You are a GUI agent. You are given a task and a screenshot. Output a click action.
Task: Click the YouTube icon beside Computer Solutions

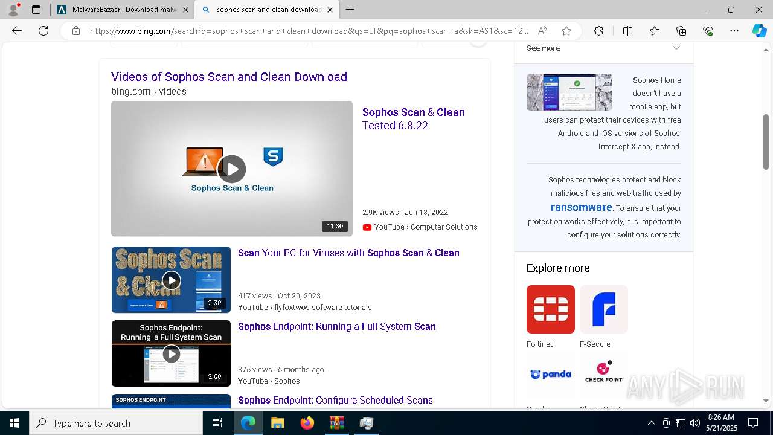367,227
